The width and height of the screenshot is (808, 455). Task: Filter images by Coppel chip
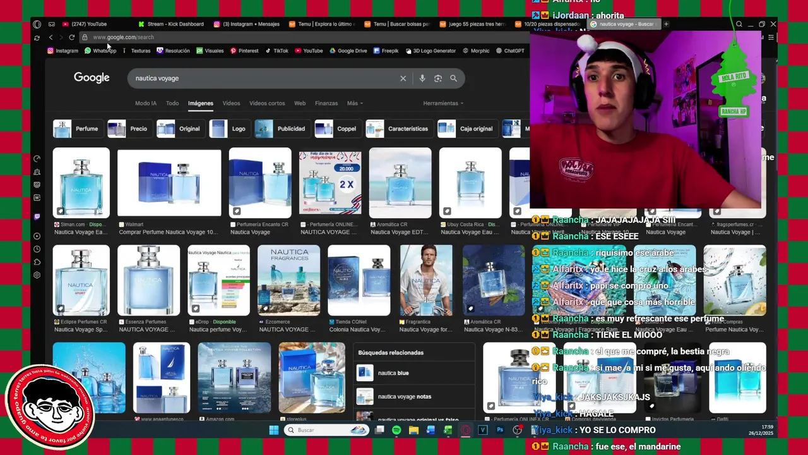(338, 128)
